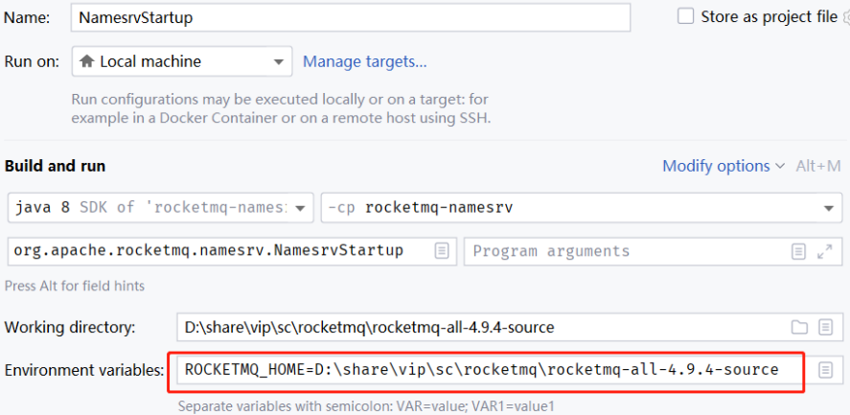The image size is (850, 415).
Task: Click the Name field with NamesrvStartup
Action: 350,17
